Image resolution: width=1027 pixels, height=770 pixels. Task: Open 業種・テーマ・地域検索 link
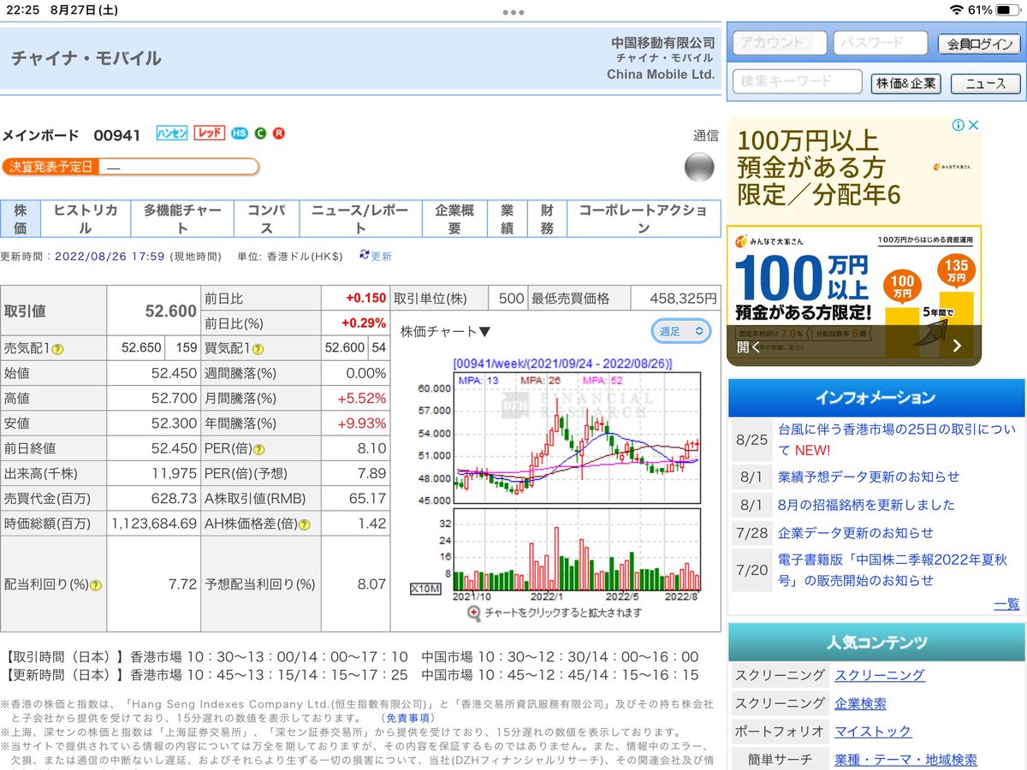(905, 760)
